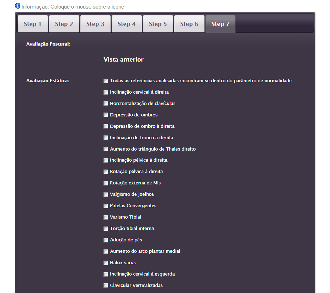Tick the Hálux varus checkbox

(106, 263)
